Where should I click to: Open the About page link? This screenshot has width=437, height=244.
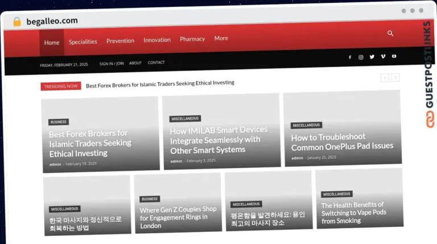(x=135, y=63)
